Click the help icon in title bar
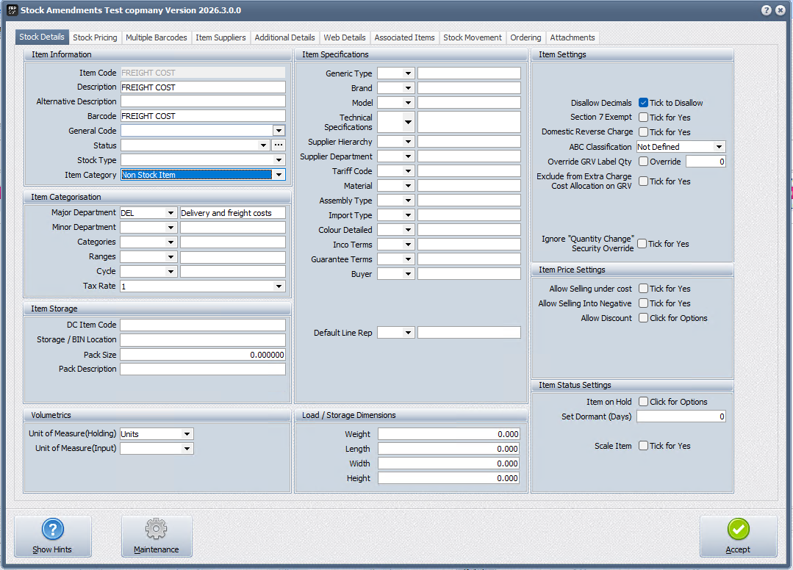The width and height of the screenshot is (793, 570). [767, 10]
